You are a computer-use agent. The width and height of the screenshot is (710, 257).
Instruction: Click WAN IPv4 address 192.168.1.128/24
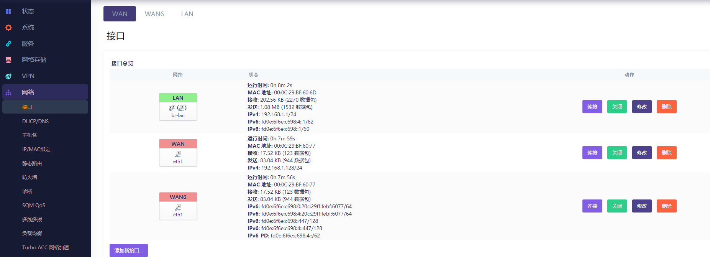click(x=282, y=168)
